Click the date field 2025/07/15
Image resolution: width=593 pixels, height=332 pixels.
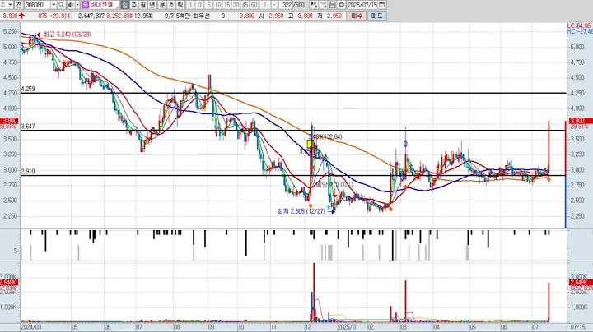pyautogui.click(x=362, y=5)
